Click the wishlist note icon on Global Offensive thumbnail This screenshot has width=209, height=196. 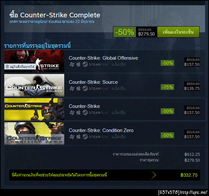point(7,67)
